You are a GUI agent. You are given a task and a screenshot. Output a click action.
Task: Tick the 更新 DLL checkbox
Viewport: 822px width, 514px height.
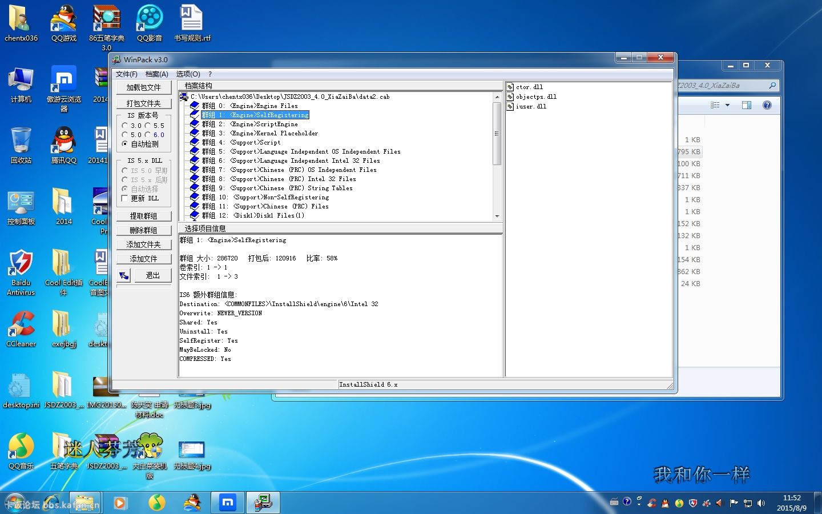click(125, 198)
